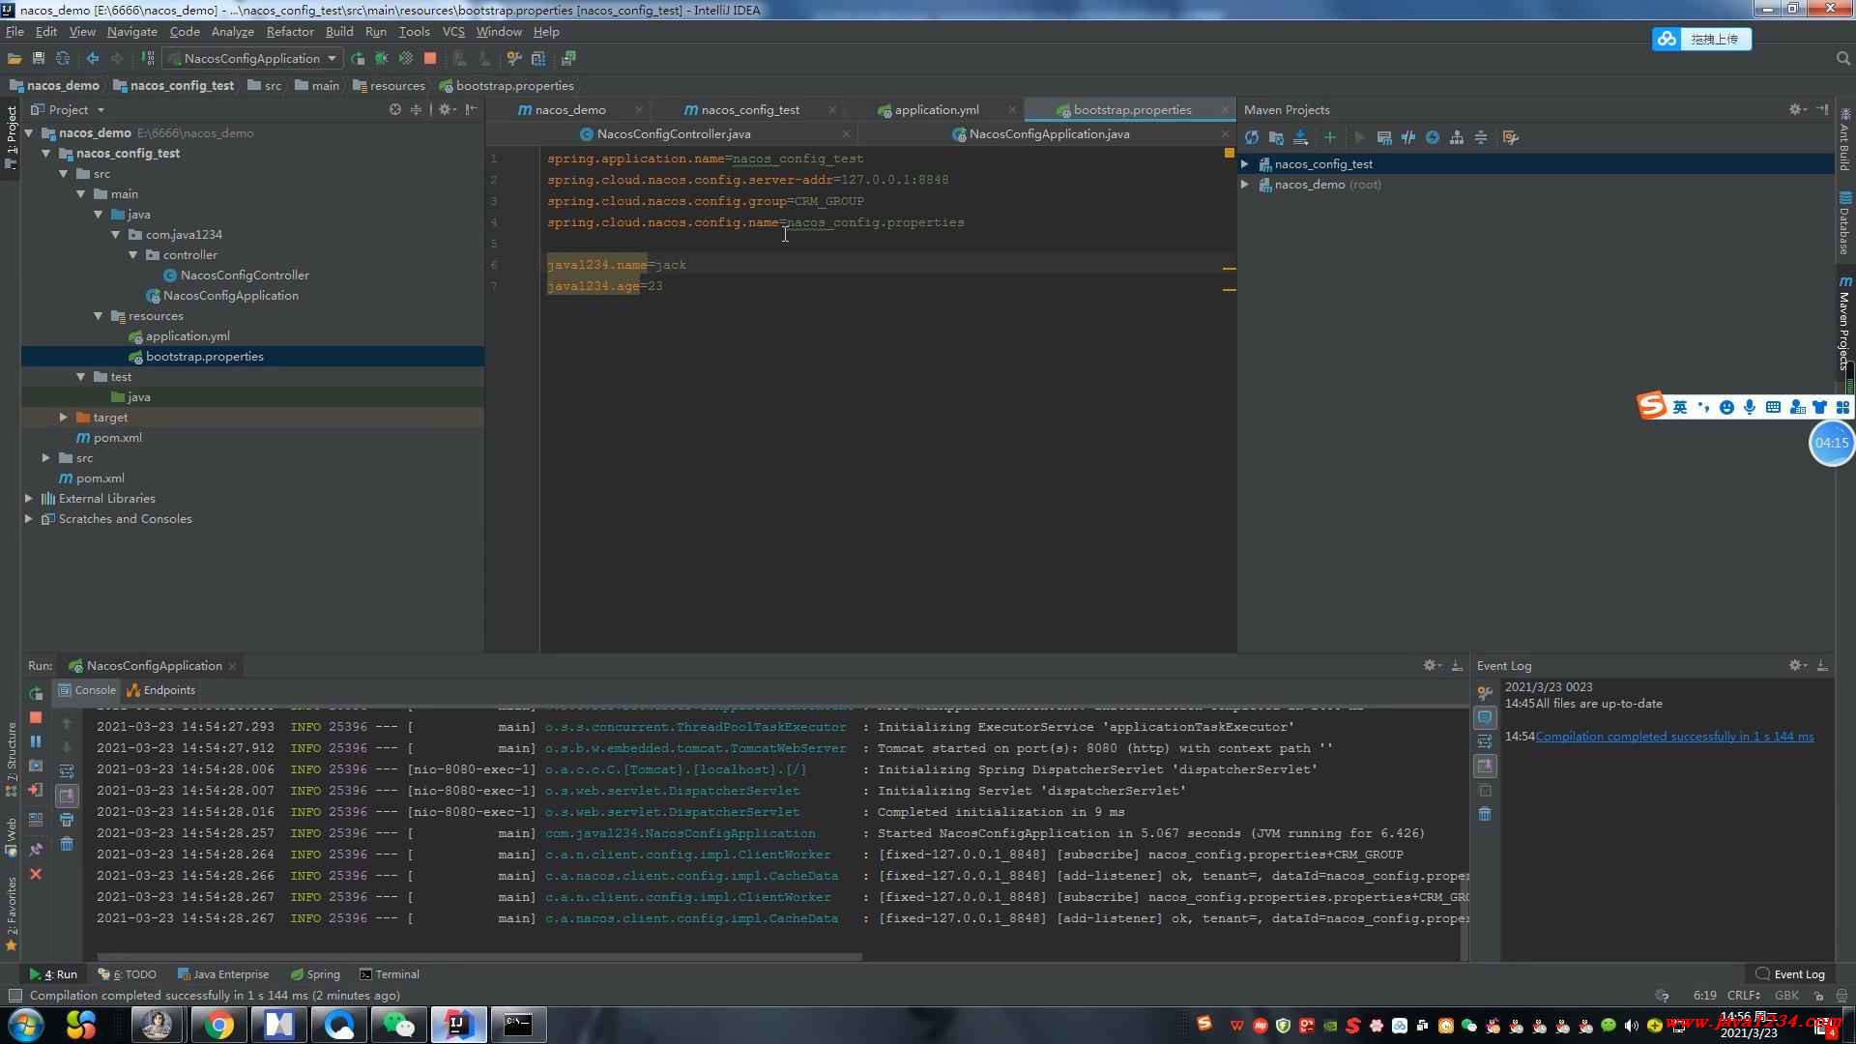Open the Terminal tool window button
Image resolution: width=1856 pixels, height=1044 pixels.
coord(390,974)
